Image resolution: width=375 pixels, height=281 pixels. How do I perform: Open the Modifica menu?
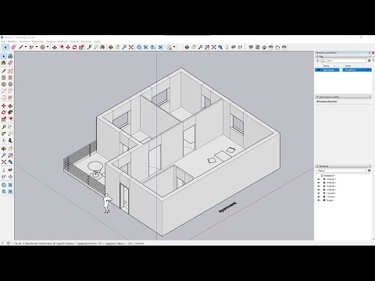coord(12,41)
